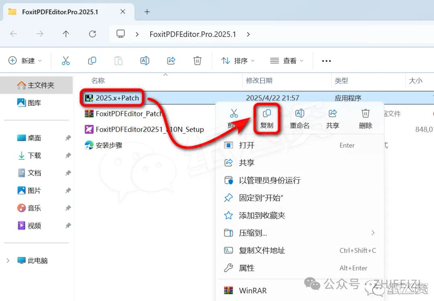Add a new tab with plus button

point(147,12)
